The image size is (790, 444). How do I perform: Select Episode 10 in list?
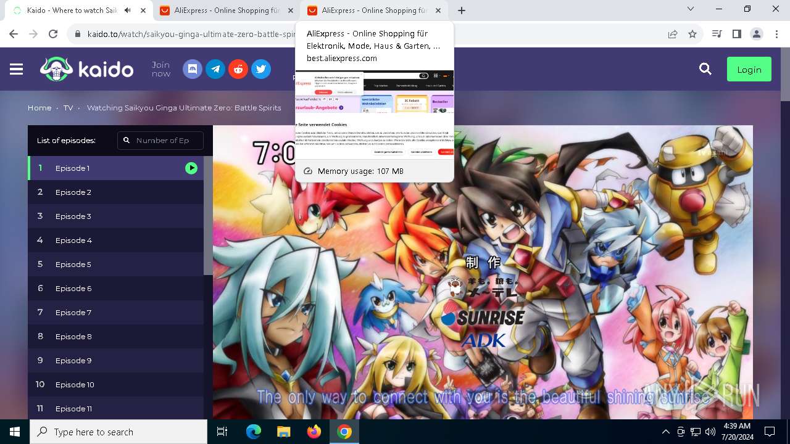115,384
